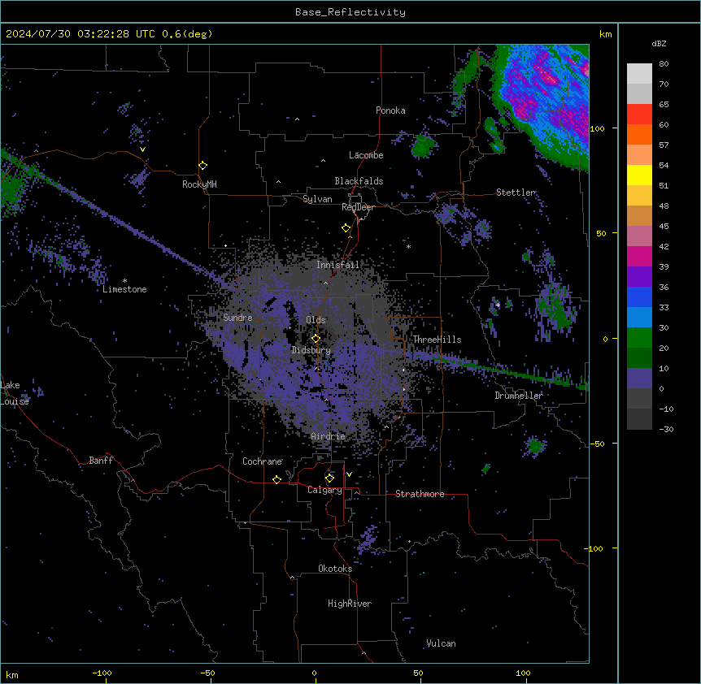
Task: Select the Drumheller label
Action: pyautogui.click(x=519, y=396)
